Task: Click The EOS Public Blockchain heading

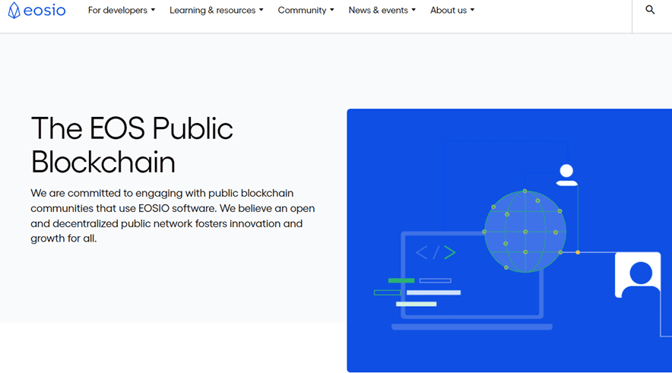Action: coord(132,145)
